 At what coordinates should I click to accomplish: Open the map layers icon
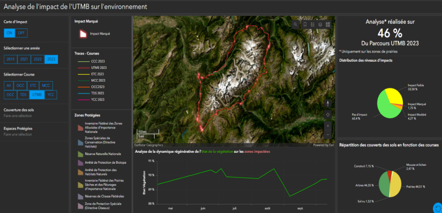click(x=320, y=24)
